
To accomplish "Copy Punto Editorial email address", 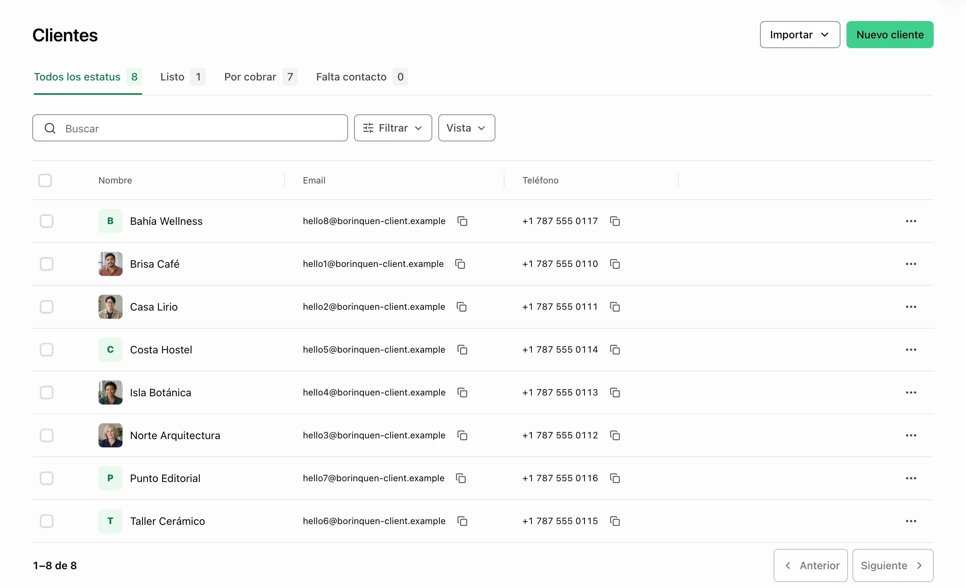I will tap(461, 478).
